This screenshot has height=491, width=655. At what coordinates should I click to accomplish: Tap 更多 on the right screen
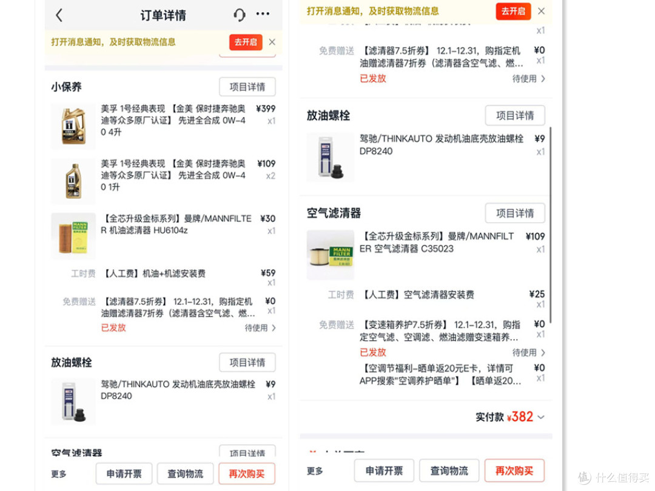click(x=315, y=471)
